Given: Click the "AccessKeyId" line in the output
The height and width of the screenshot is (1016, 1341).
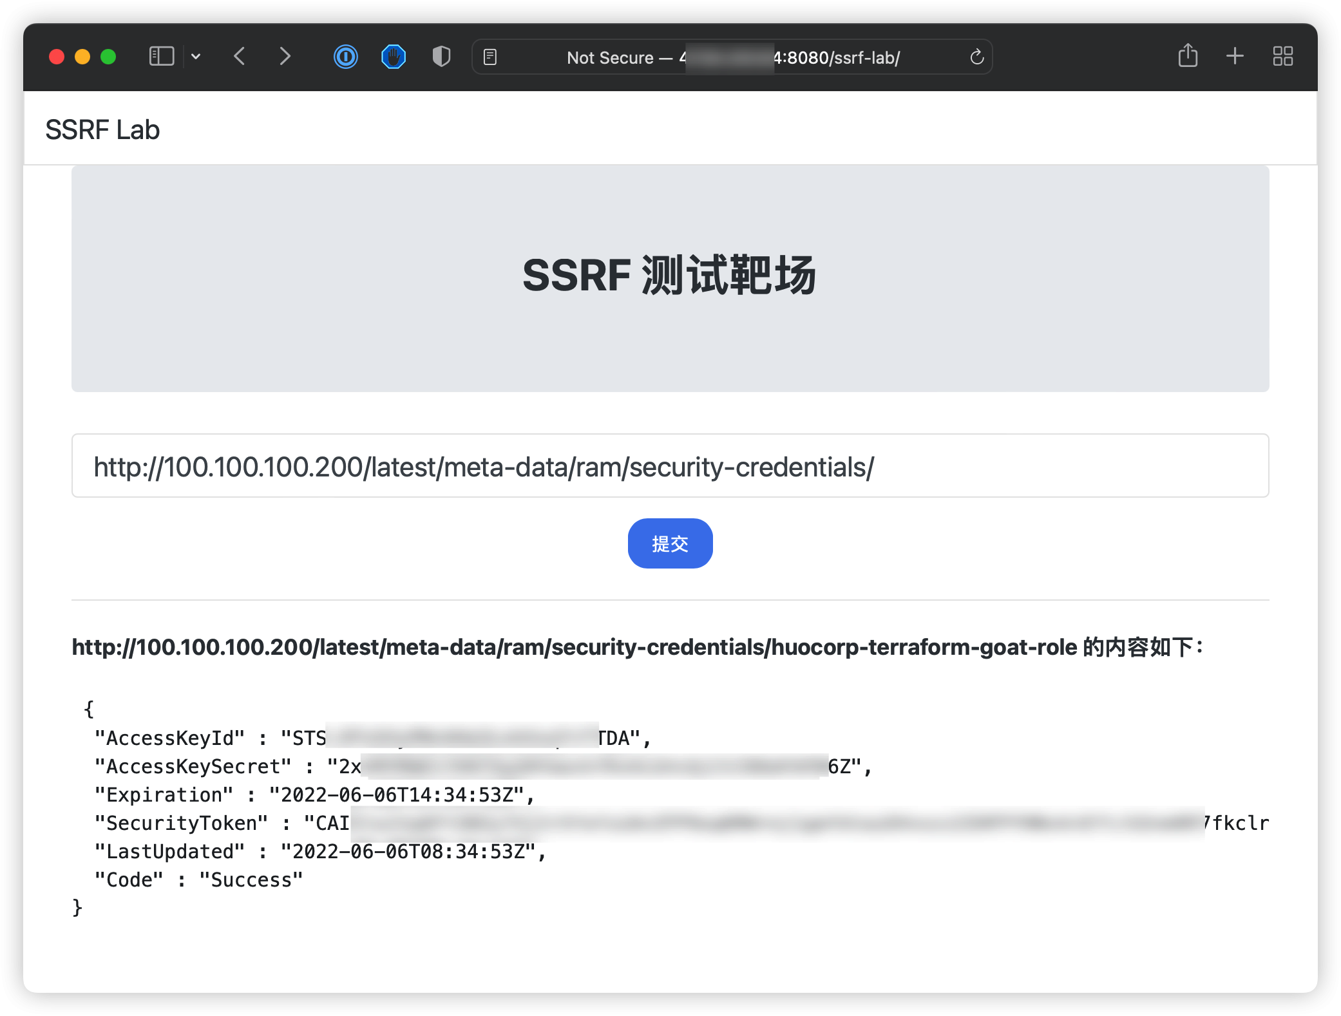Looking at the screenshot, I should [x=373, y=738].
